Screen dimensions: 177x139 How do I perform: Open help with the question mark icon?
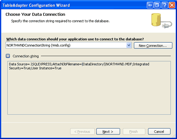tap(164, 5)
